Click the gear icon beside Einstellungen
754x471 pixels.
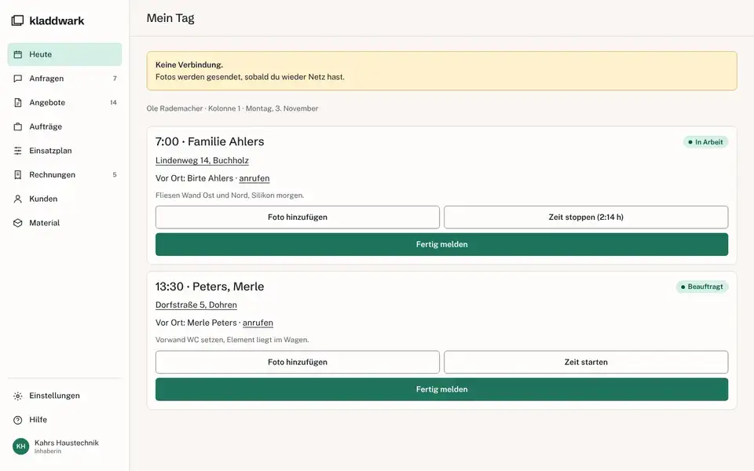point(18,396)
